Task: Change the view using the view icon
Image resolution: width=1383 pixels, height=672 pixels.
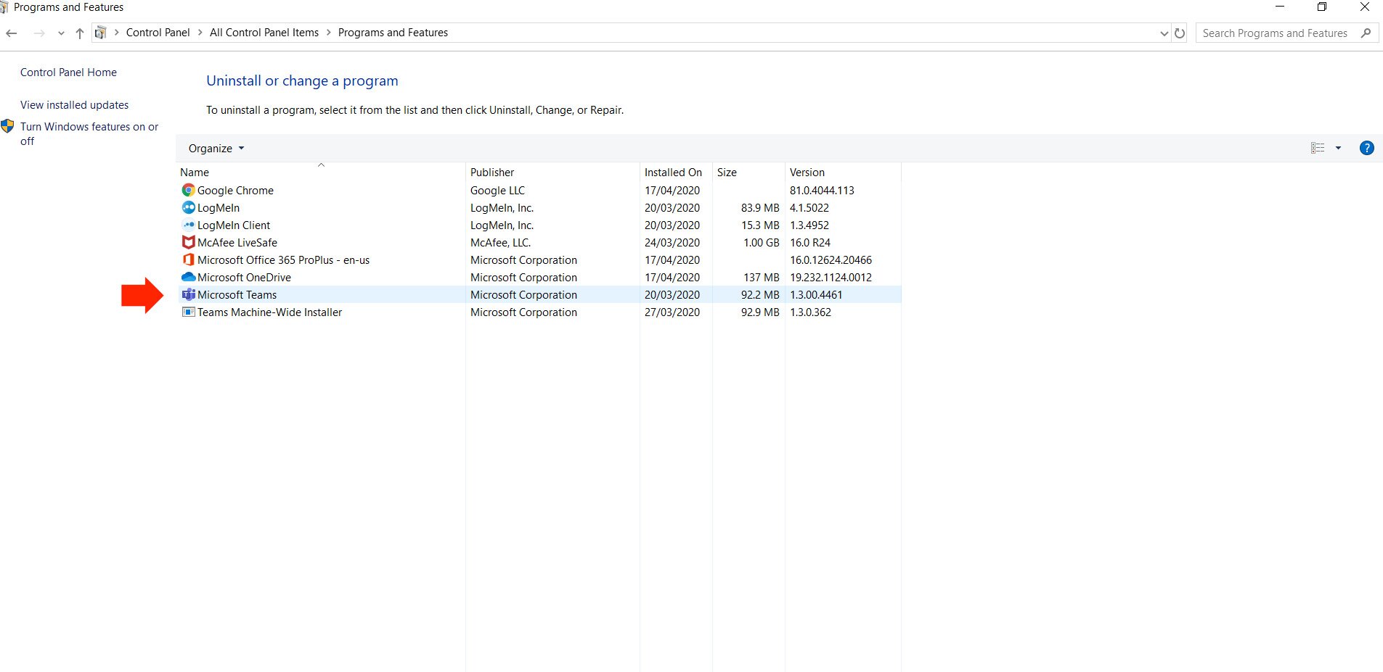Action: [1318, 148]
